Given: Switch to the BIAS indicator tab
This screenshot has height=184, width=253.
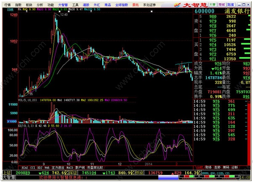Looking at the screenshot, I should 25,168.
